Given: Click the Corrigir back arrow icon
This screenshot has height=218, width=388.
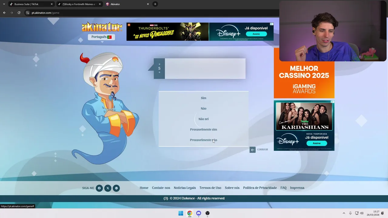Looking at the screenshot, I should (x=253, y=150).
